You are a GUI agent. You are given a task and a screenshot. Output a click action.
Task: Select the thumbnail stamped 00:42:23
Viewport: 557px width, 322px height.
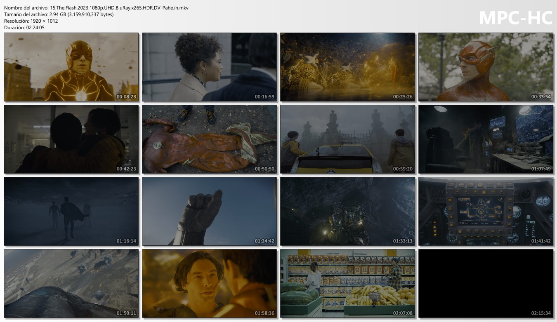coord(71,139)
